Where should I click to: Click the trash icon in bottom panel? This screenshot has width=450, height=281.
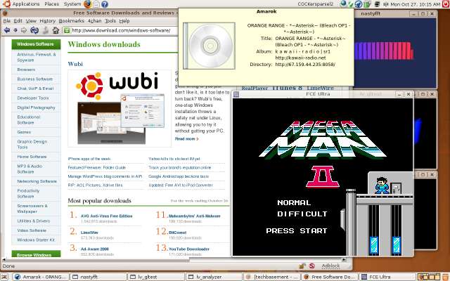[x=446, y=277]
